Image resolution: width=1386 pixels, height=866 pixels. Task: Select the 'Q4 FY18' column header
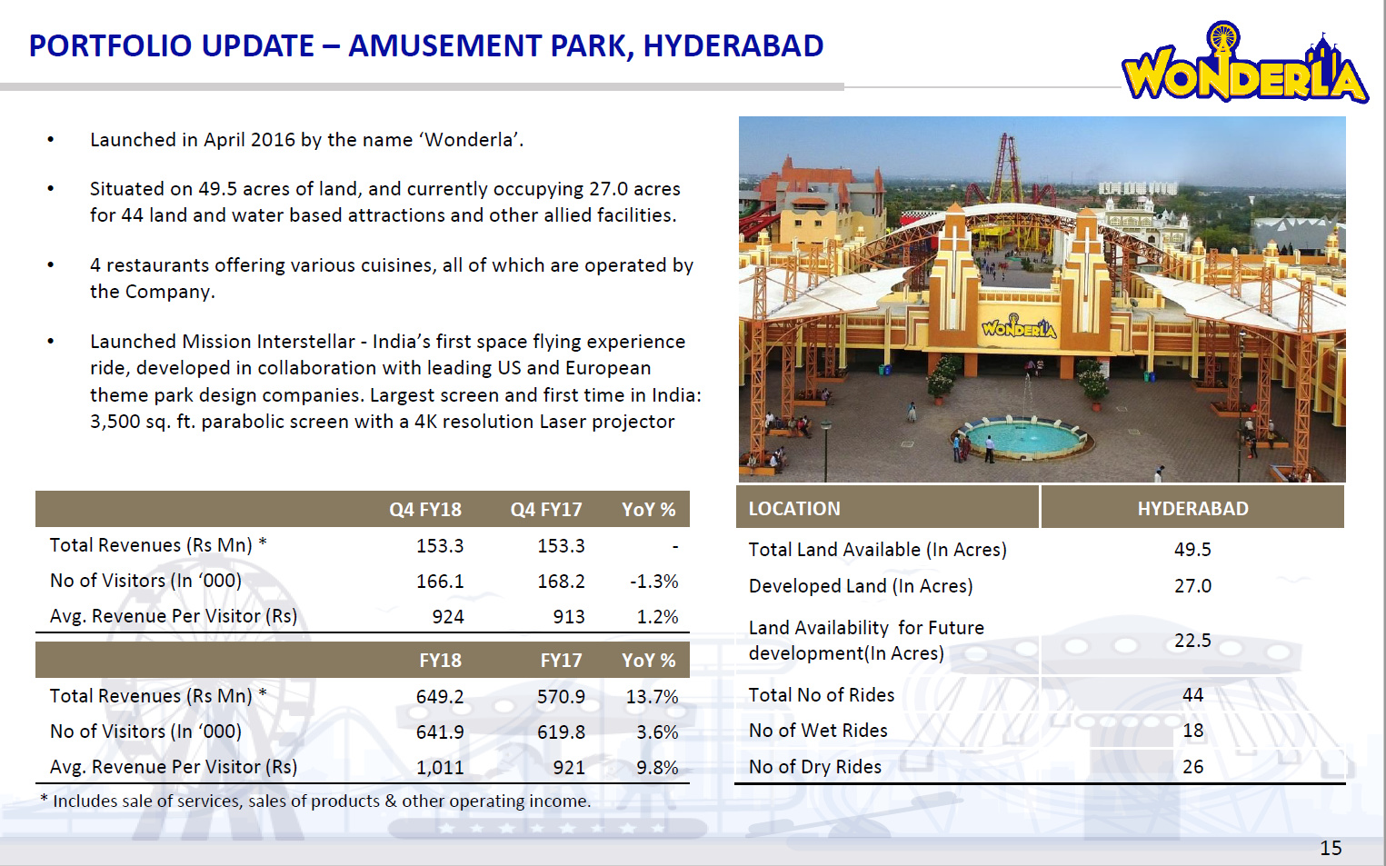(x=425, y=510)
